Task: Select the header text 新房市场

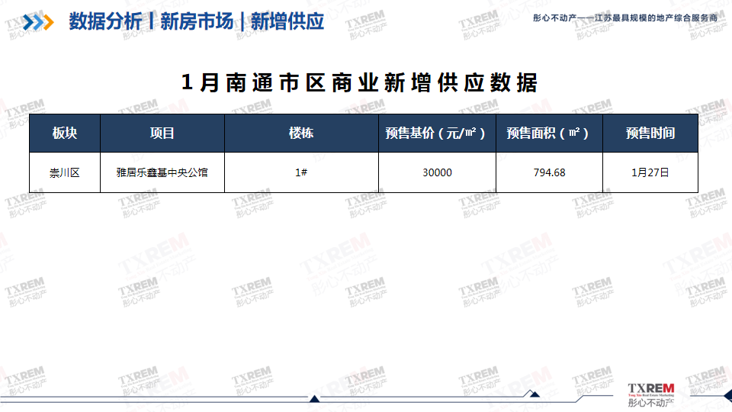Action: (x=197, y=21)
